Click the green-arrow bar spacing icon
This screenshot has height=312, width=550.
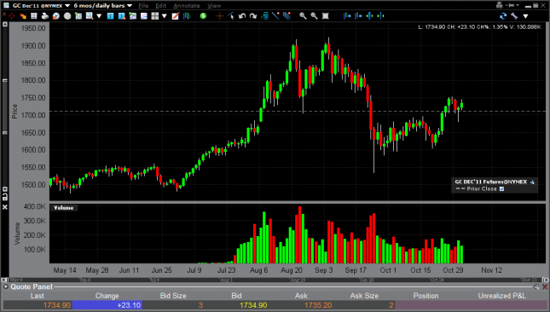pyautogui.click(x=370, y=16)
